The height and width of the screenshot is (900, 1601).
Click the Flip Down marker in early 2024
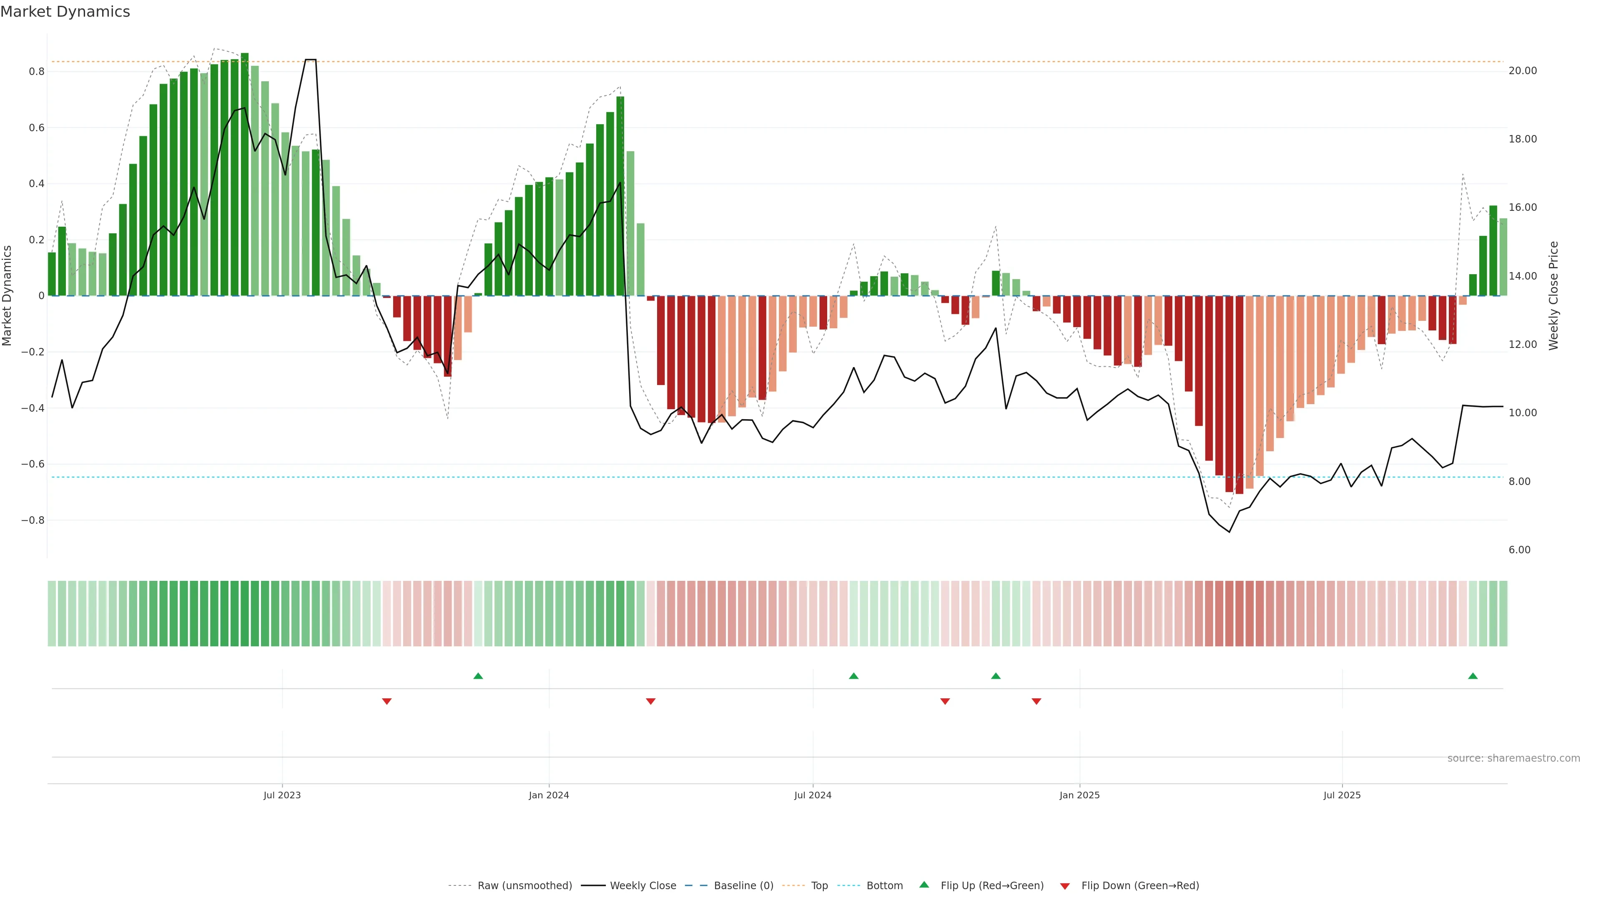coord(651,701)
